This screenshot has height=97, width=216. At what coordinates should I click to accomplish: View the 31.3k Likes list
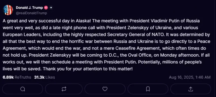click(x=45, y=77)
